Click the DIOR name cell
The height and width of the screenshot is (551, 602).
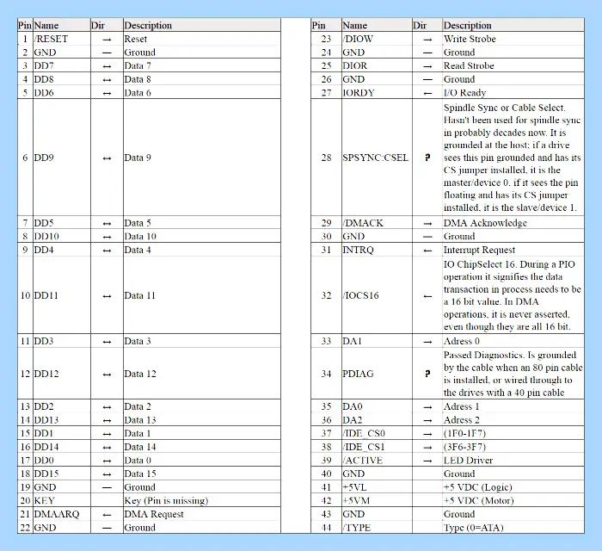coord(377,65)
